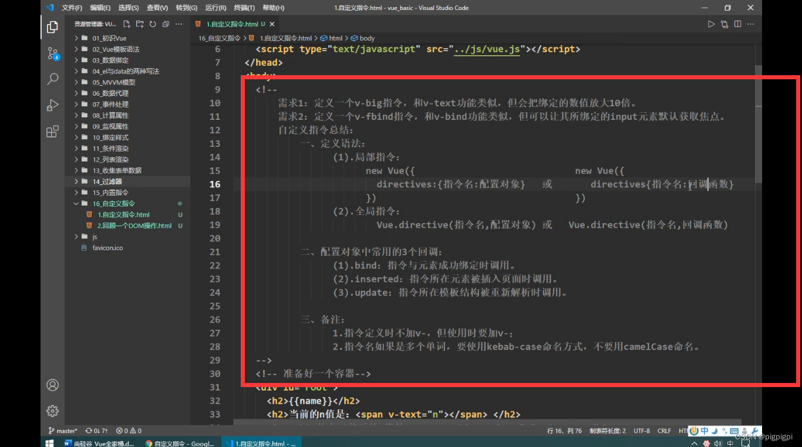Create a new folder in explorer

140,24
